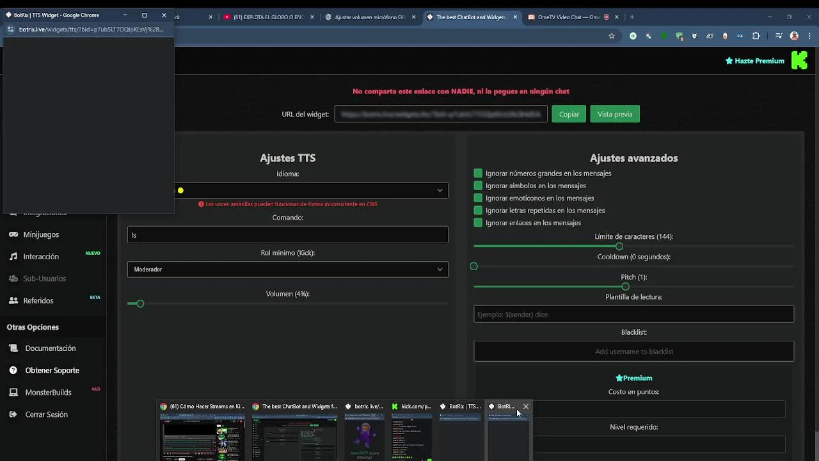
Task: Open Documentación from the sidebar
Action: point(51,348)
